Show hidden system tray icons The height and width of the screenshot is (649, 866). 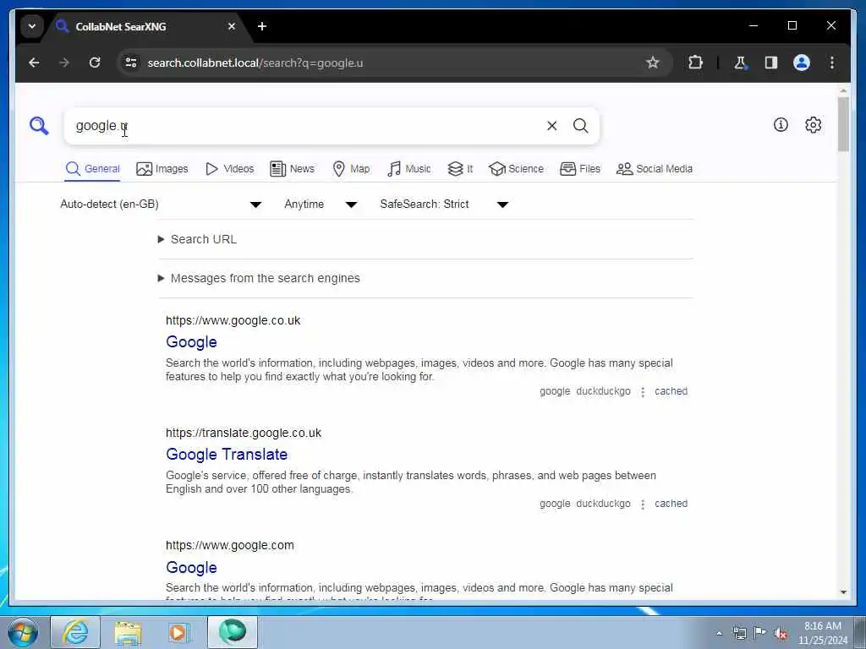[x=719, y=634]
